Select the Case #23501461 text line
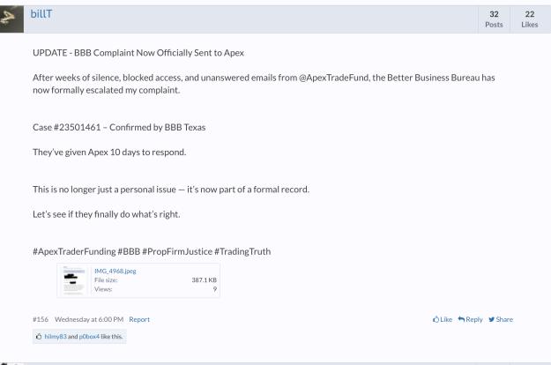Viewport: 551px width, 365px height. [119, 127]
